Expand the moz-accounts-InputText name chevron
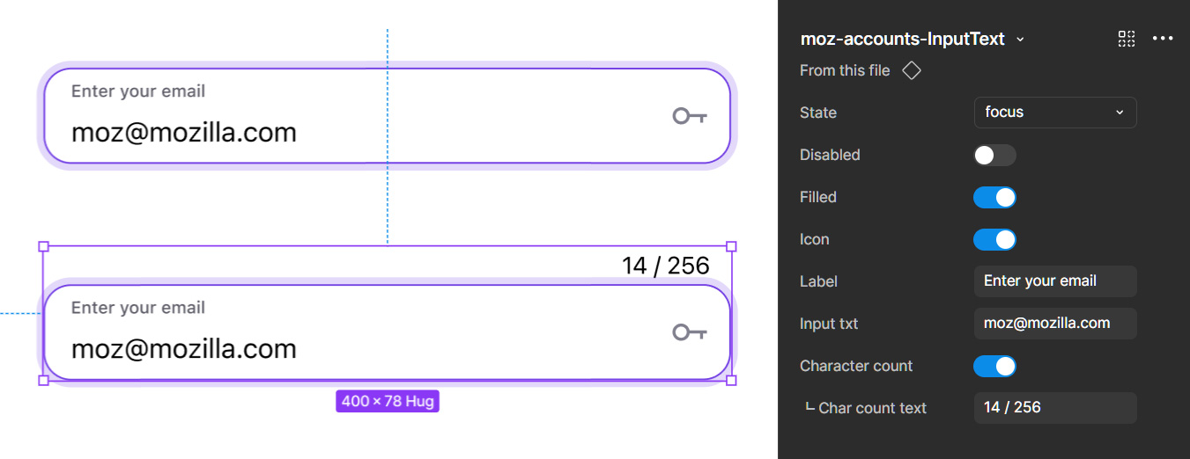1190x459 pixels. (1020, 40)
